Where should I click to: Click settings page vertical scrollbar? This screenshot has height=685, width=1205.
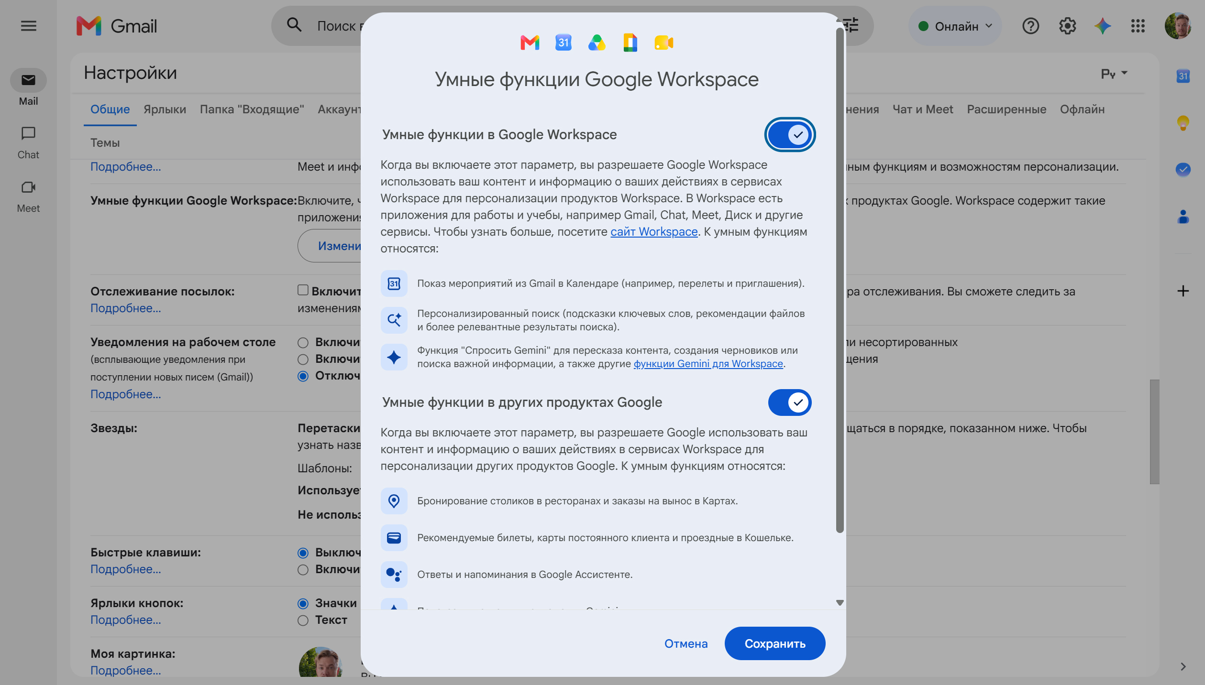point(1154,432)
